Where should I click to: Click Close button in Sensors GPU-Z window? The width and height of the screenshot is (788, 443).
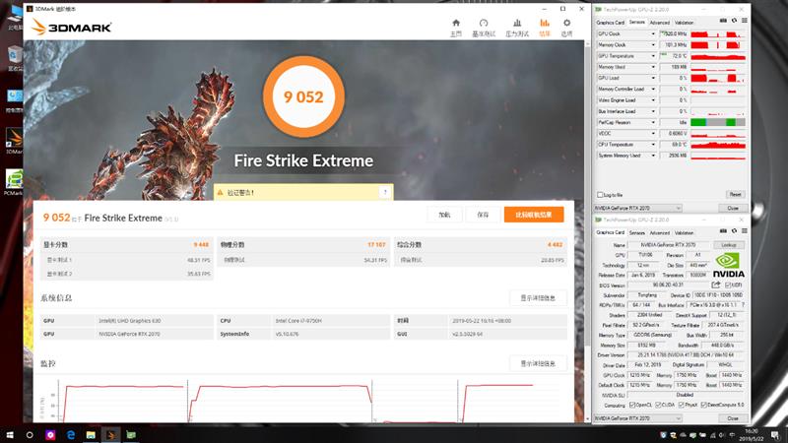[733, 208]
